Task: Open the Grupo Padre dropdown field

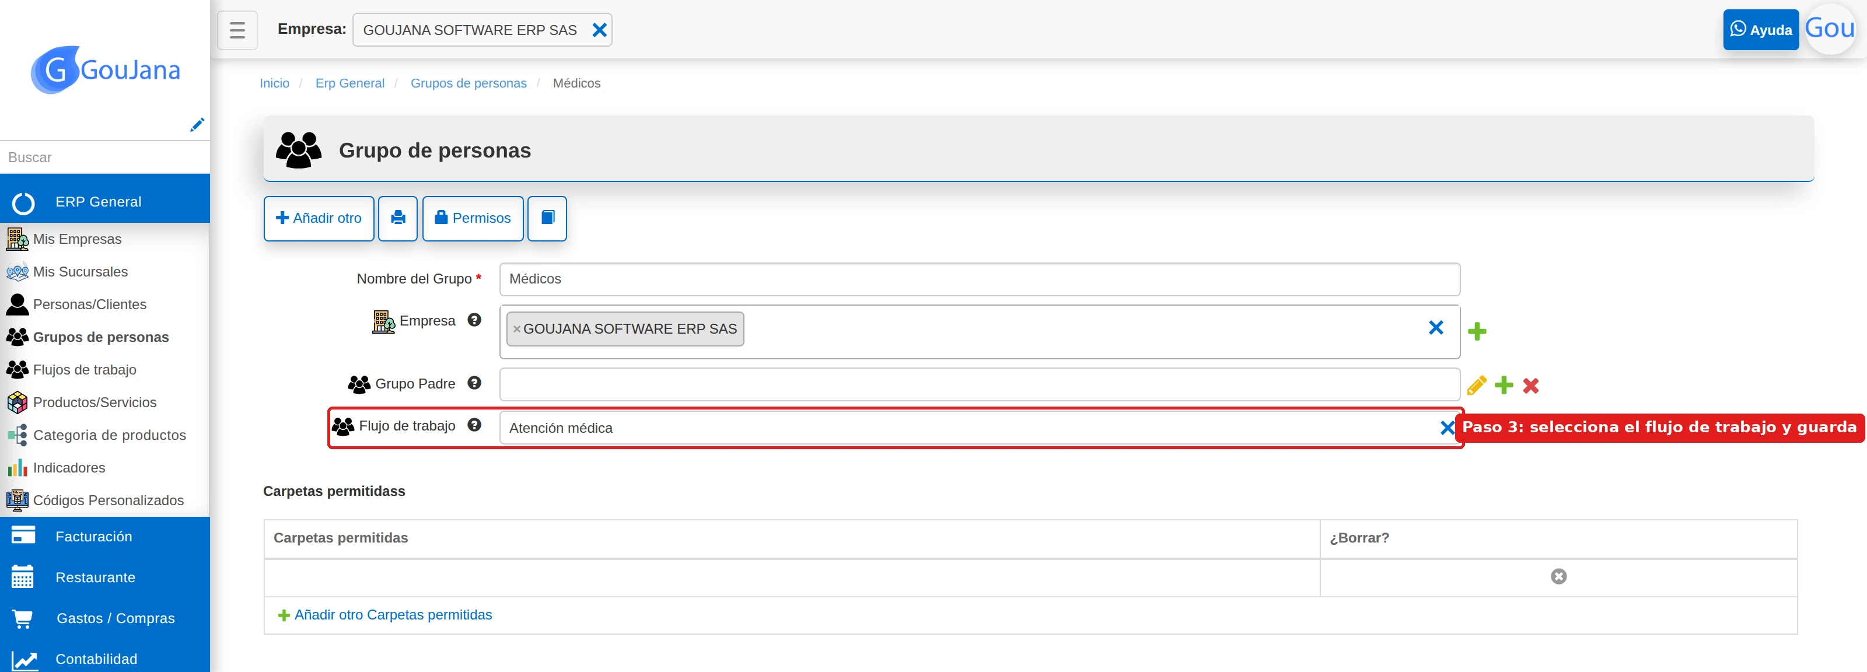Action: [979, 384]
